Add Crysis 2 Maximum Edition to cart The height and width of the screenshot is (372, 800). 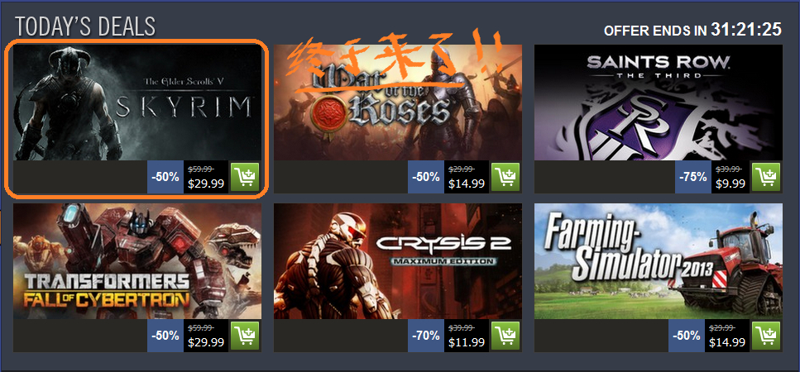(x=505, y=336)
